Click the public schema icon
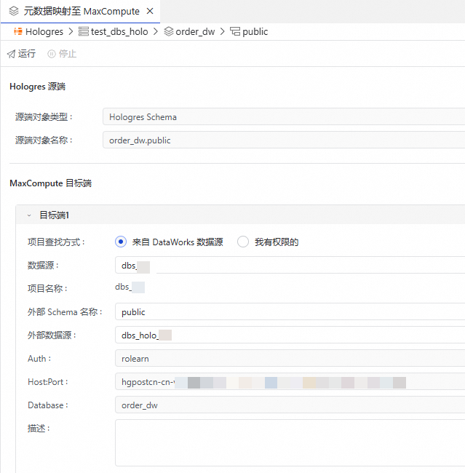The width and height of the screenshot is (465, 473). point(235,31)
